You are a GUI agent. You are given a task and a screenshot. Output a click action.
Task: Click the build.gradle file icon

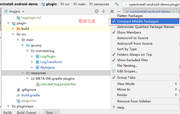(18, 95)
